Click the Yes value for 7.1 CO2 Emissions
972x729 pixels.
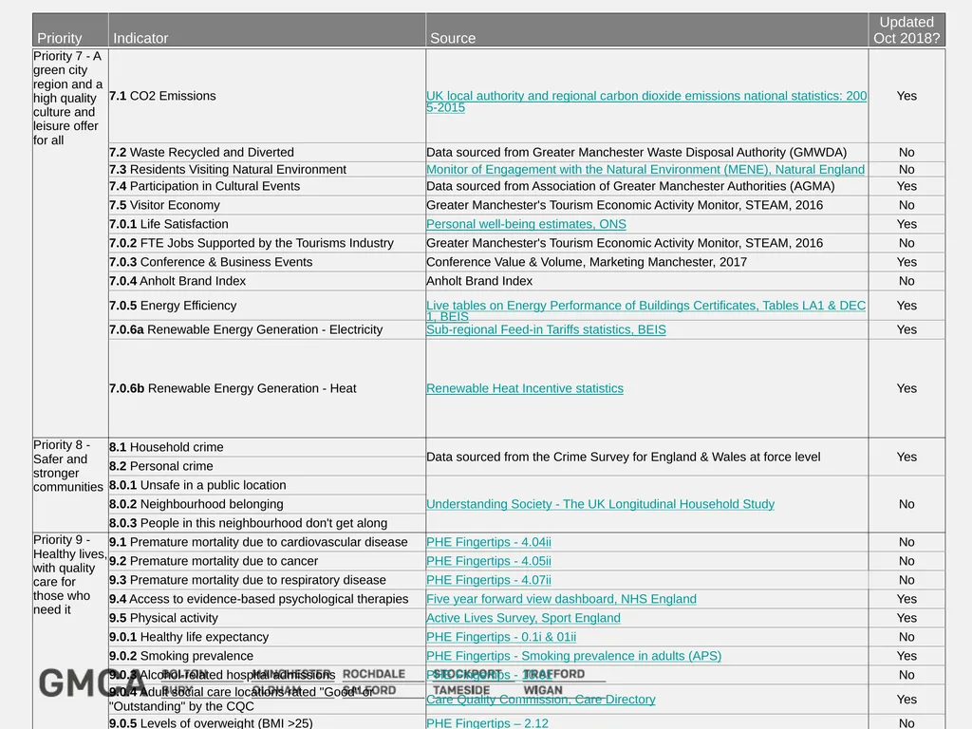(x=907, y=96)
